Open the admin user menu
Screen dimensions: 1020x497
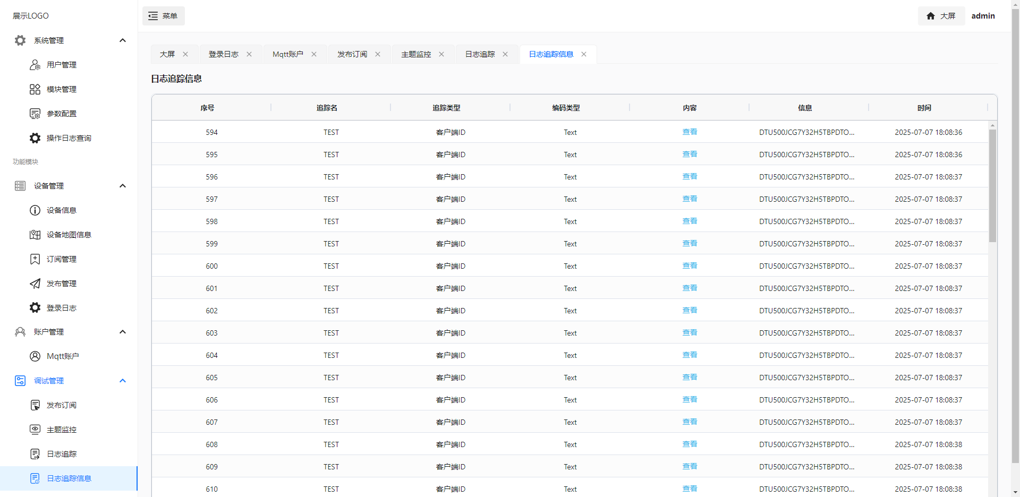point(983,16)
